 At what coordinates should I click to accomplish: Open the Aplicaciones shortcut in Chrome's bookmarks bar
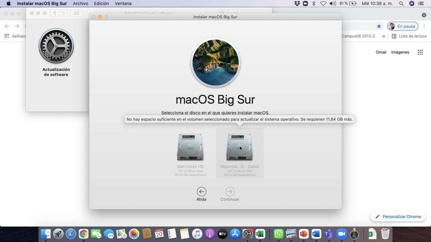15,36
